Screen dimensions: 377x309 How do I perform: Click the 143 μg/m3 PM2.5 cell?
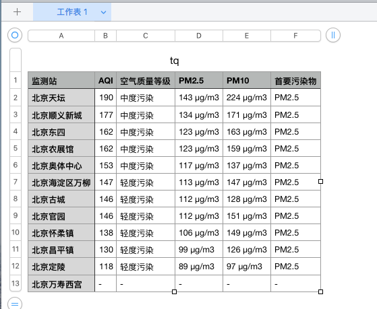pyautogui.click(x=199, y=98)
